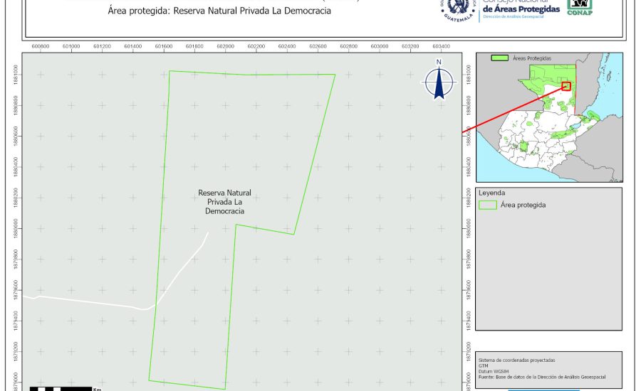Click the Leyenda heading

click(x=492, y=193)
